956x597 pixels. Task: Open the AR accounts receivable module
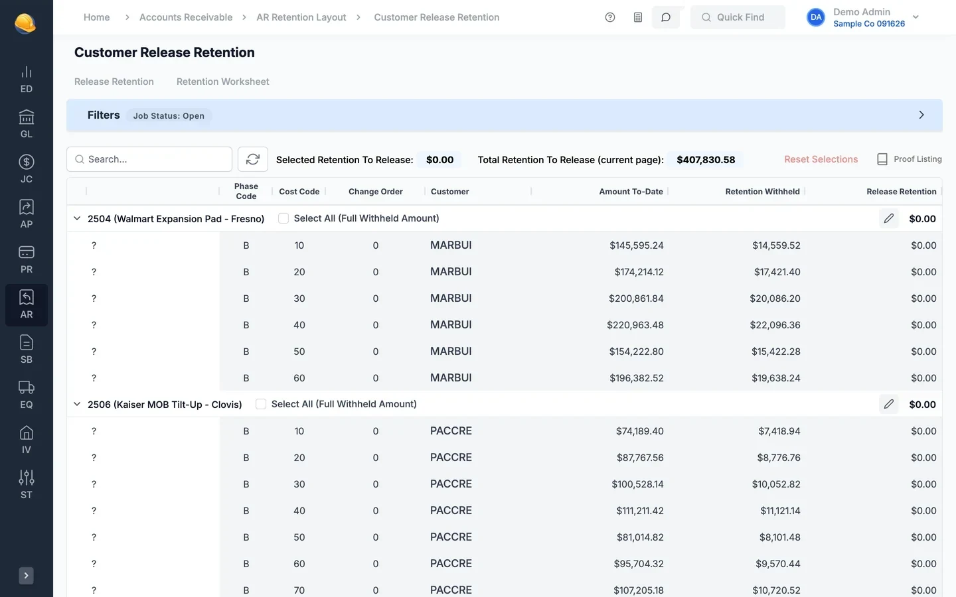click(x=27, y=305)
